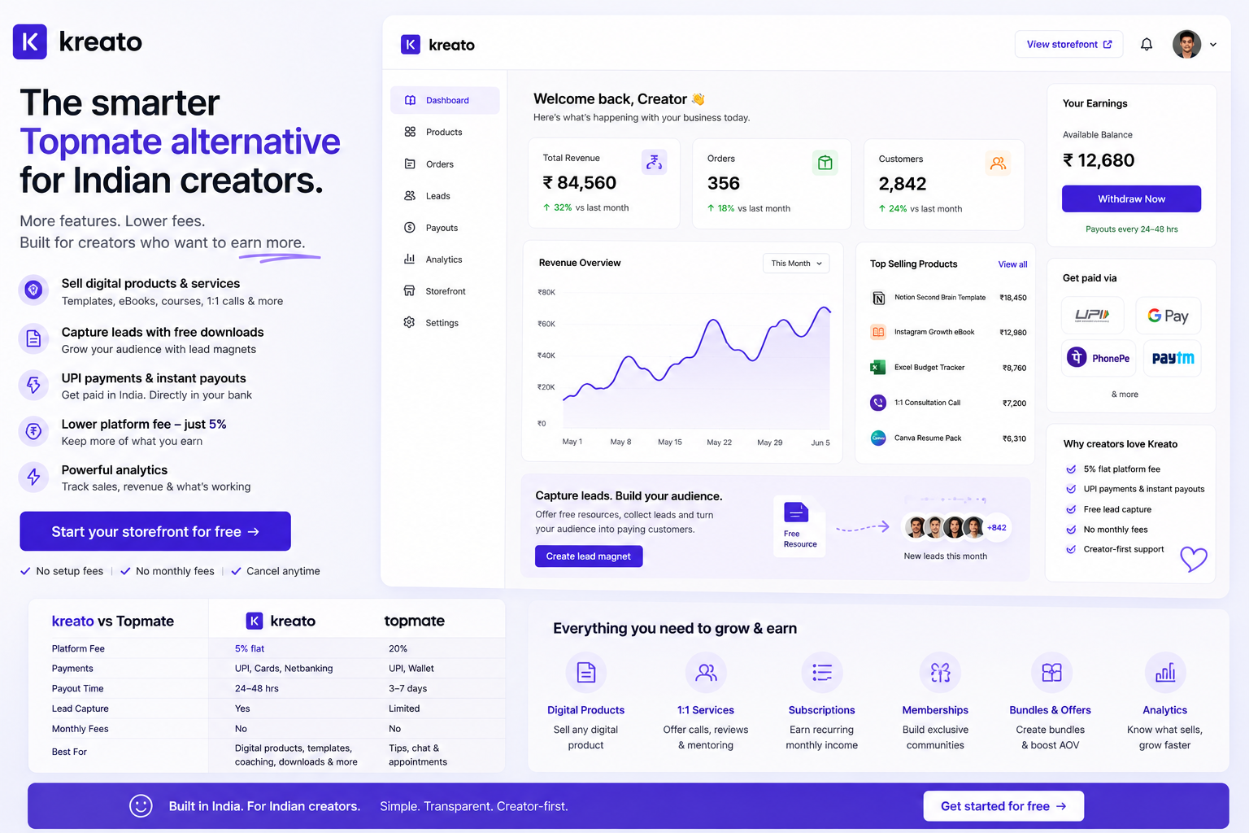Viewport: 1249px width, 833px height.
Task: Expand the profile menu chevron
Action: [x=1213, y=45]
